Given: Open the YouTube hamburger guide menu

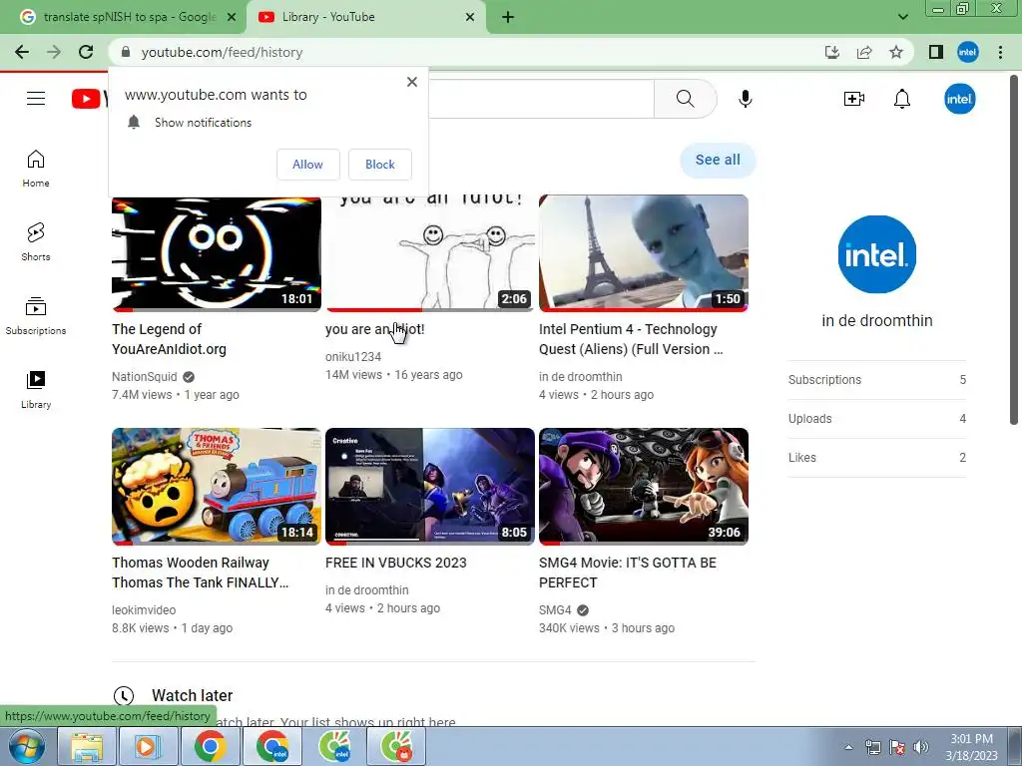Looking at the screenshot, I should (x=36, y=99).
